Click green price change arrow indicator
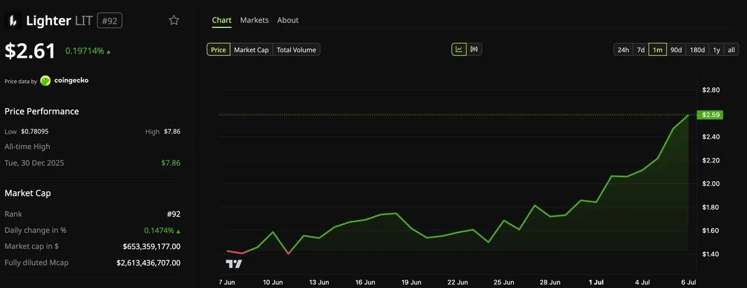The height and width of the screenshot is (288, 747). (x=109, y=52)
